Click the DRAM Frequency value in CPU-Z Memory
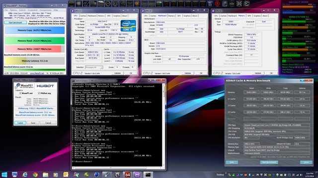This screenshot has width=318, height=178. pos(251,35)
